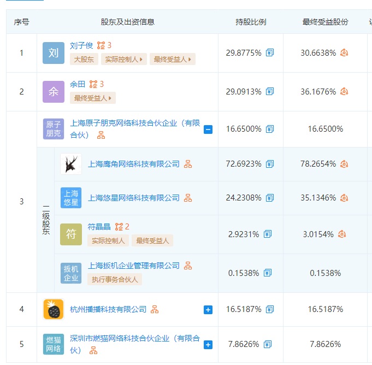Click the 大股东 tag
Image resolution: width=372 pixels, height=365 pixels.
click(84, 59)
